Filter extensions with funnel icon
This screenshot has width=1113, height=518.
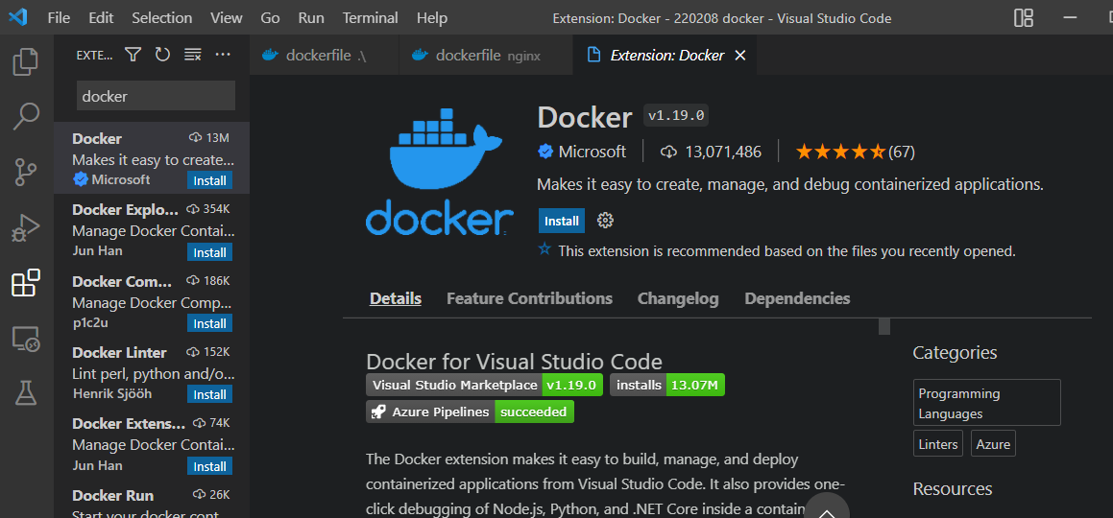(x=133, y=55)
